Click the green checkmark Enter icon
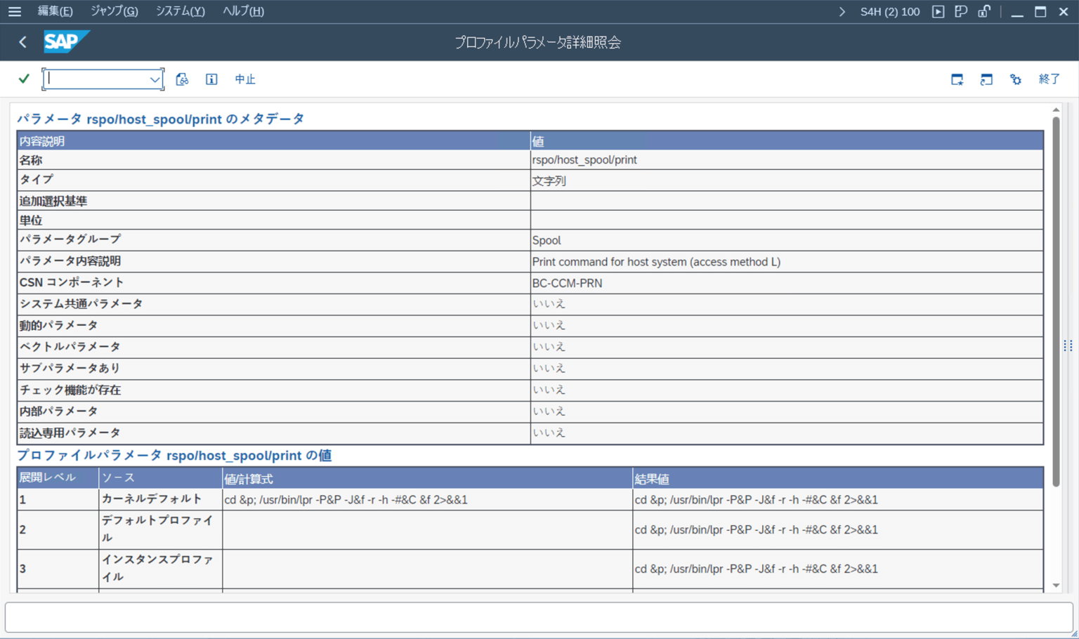The height and width of the screenshot is (639, 1079). coord(23,79)
